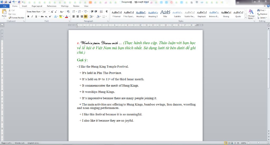270x145 pixels.
Task: Open the Font dialog launcher
Action: (69, 21)
